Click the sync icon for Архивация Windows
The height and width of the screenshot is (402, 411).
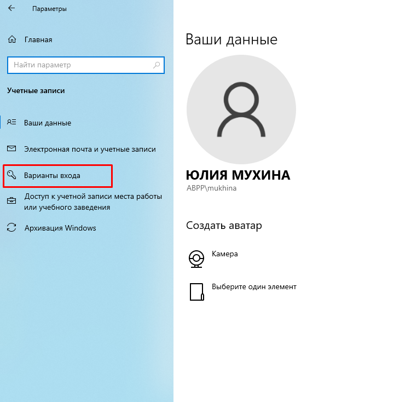click(12, 228)
